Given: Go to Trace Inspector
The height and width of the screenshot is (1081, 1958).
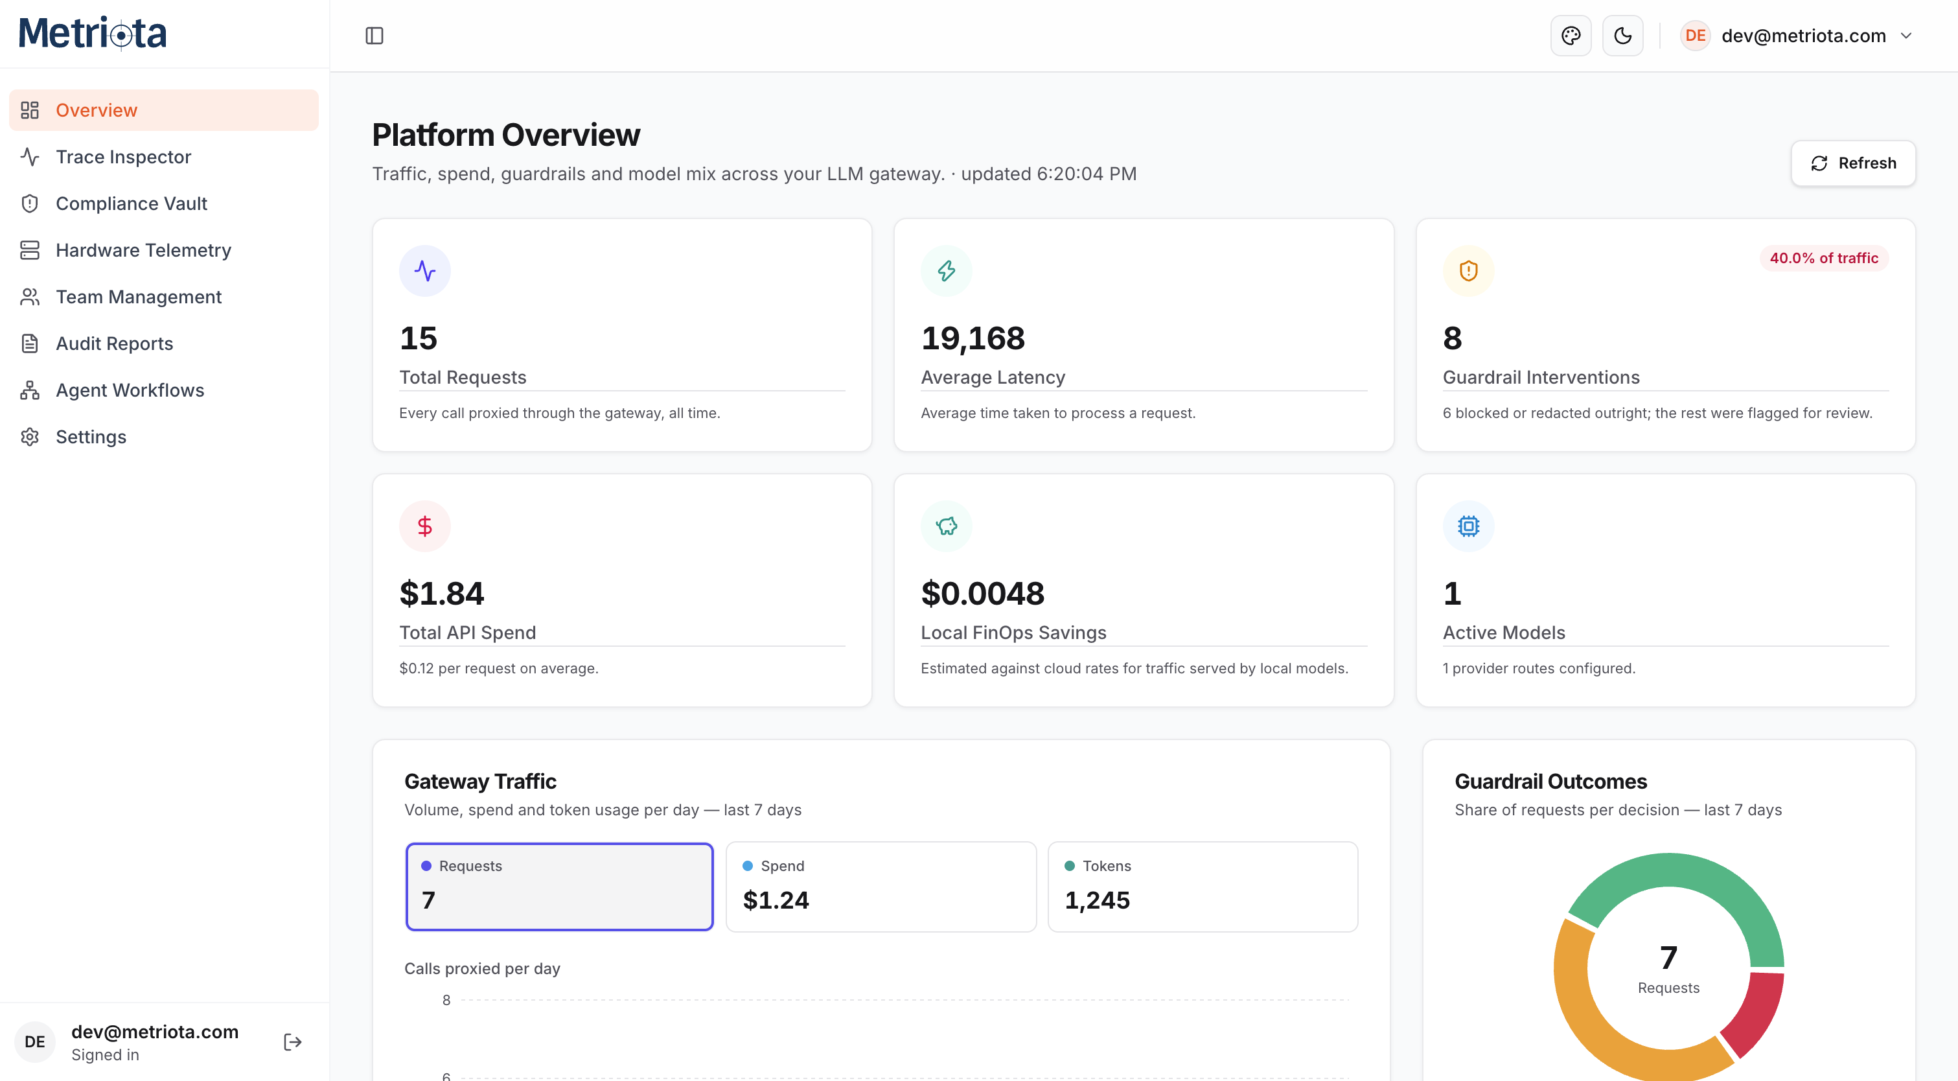Looking at the screenshot, I should [163, 157].
